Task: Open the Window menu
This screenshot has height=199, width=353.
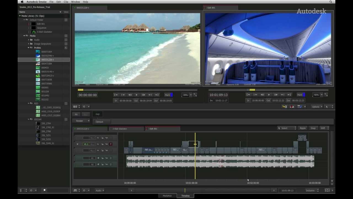Action: pyautogui.click(x=76, y=2)
